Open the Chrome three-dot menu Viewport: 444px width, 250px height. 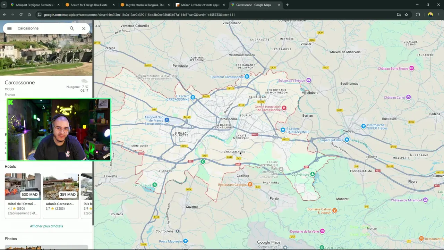tap(439, 15)
